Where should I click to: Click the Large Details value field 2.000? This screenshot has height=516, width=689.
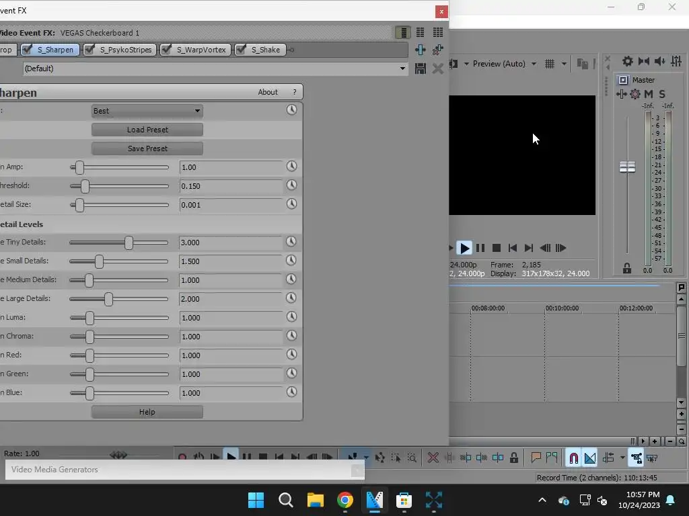point(231,299)
